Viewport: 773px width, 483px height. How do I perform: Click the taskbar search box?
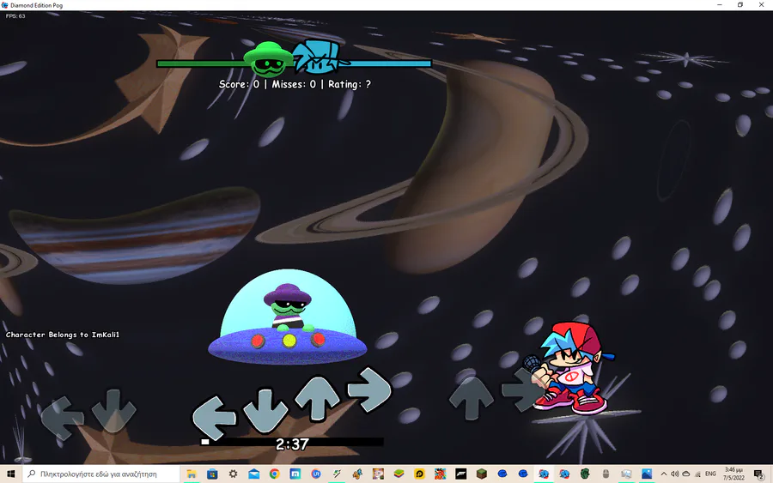101,474
